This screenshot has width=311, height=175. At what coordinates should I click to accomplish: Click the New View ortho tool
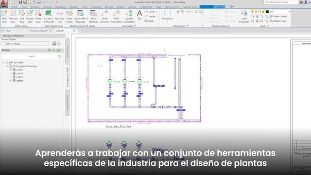pos(4,17)
